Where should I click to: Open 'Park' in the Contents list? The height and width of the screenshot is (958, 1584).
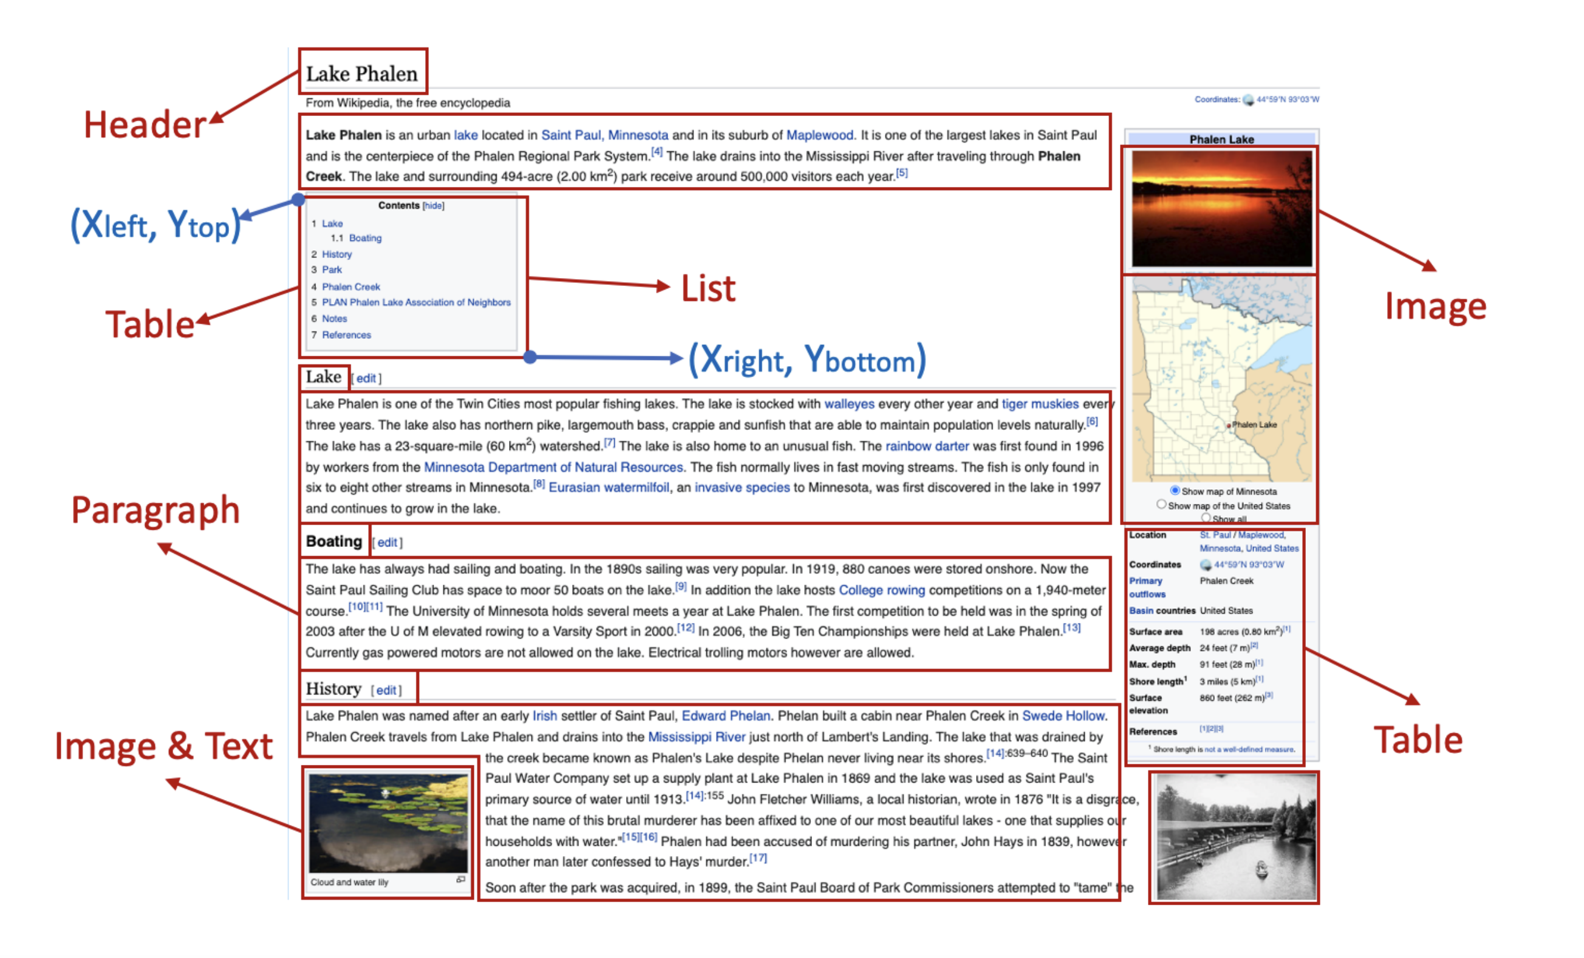(x=332, y=270)
